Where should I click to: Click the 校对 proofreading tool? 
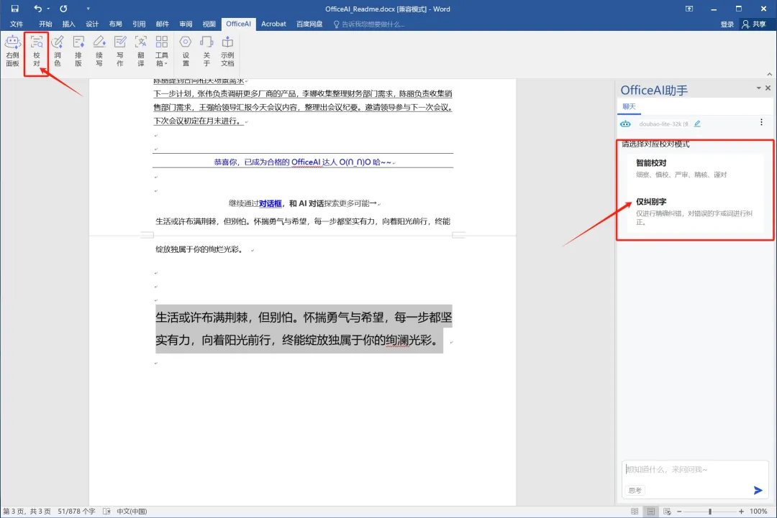pos(37,51)
